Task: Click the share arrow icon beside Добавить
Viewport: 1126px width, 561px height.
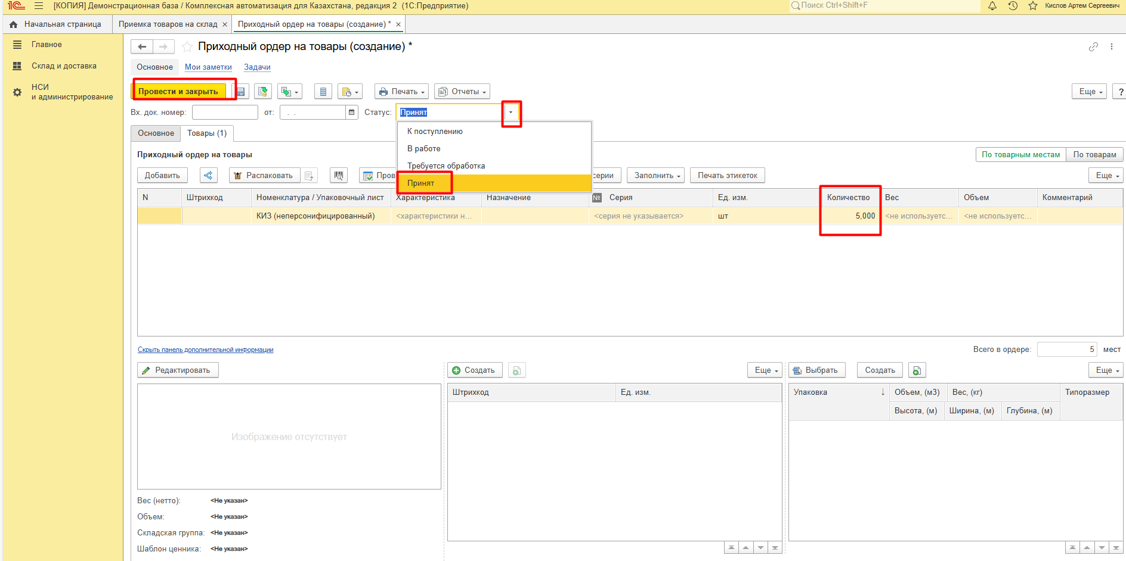Action: [208, 176]
